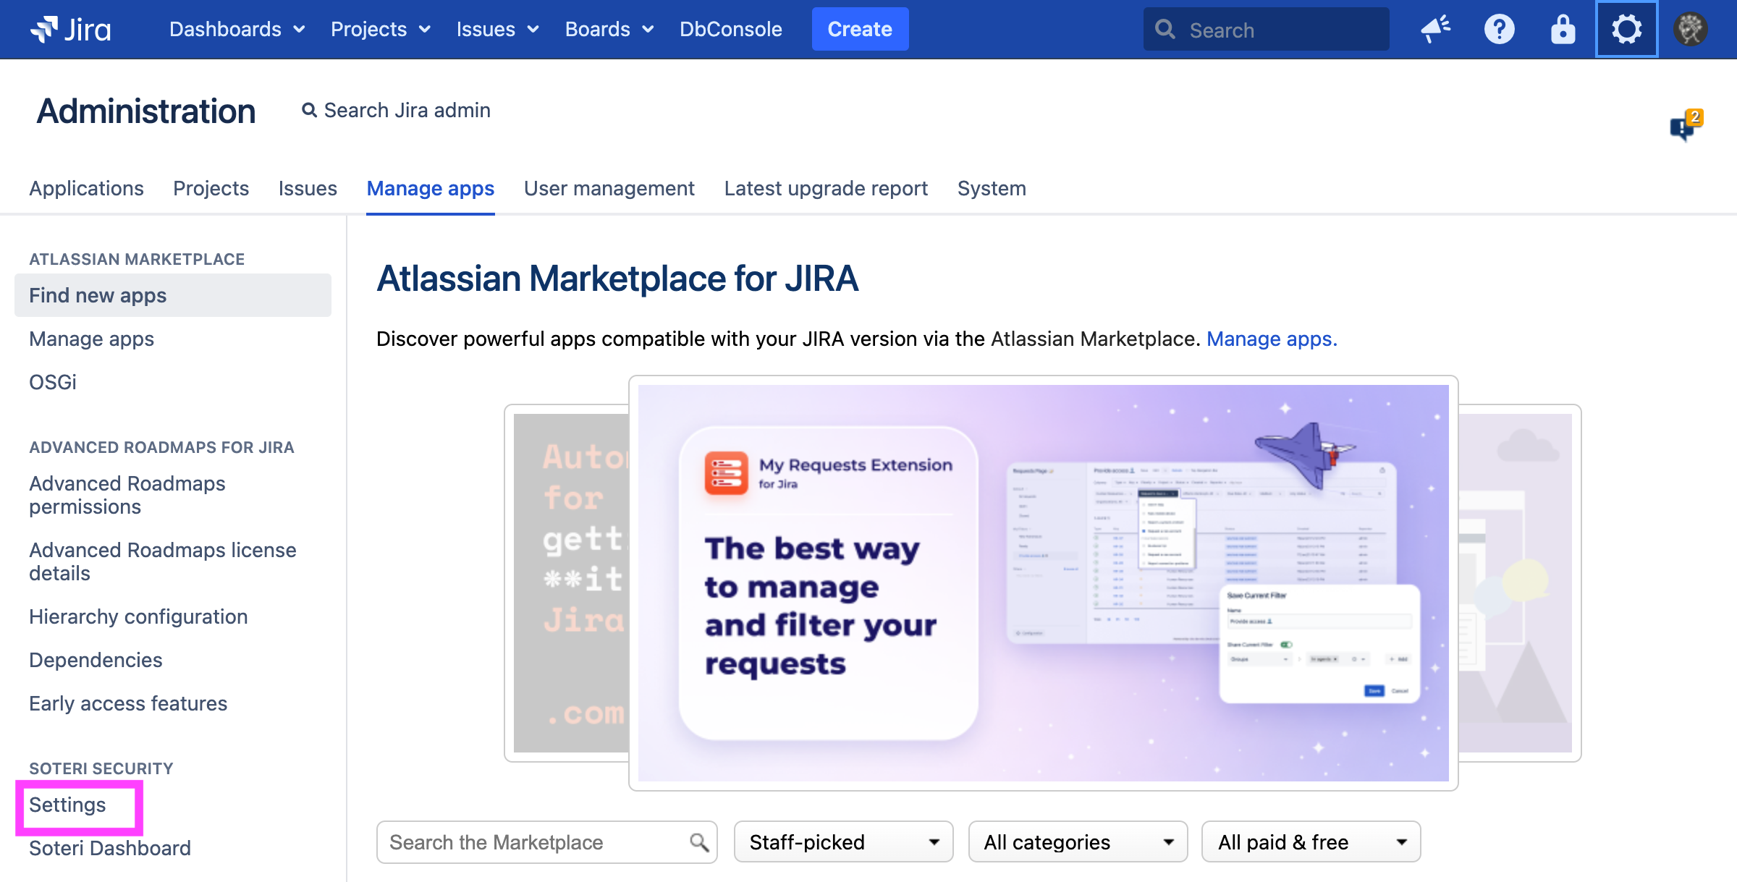This screenshot has width=1737, height=882.
Task: Open the All paid & free dropdown
Action: [1310, 842]
